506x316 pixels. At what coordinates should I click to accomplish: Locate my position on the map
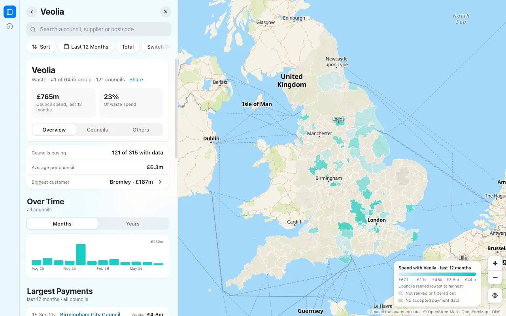[495, 295]
